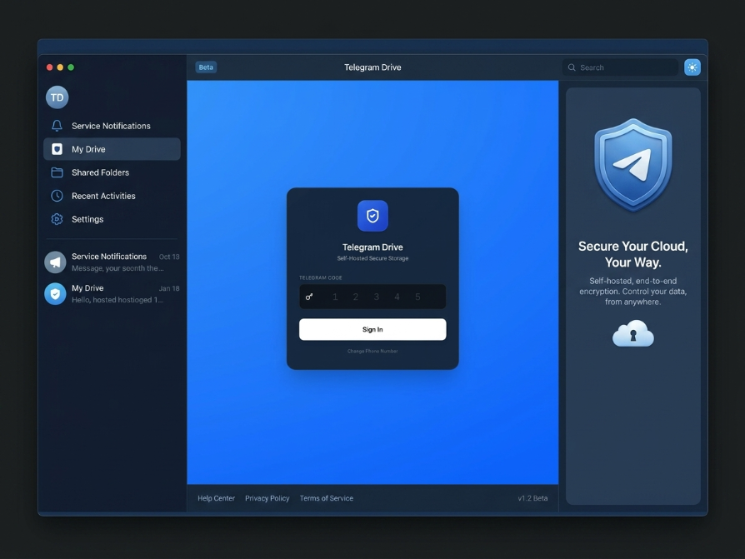
Task: Open My Drive chat dated Jan 18
Action: [112, 294]
